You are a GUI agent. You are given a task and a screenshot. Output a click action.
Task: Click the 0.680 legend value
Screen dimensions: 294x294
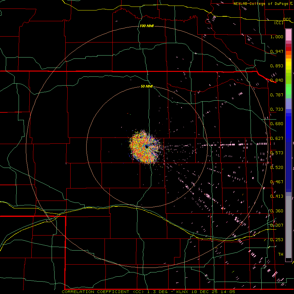click(x=277, y=124)
